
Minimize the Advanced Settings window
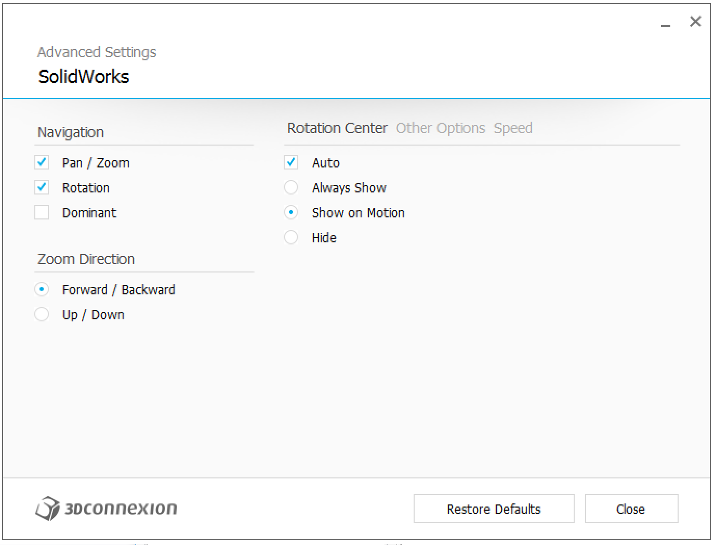tap(666, 24)
